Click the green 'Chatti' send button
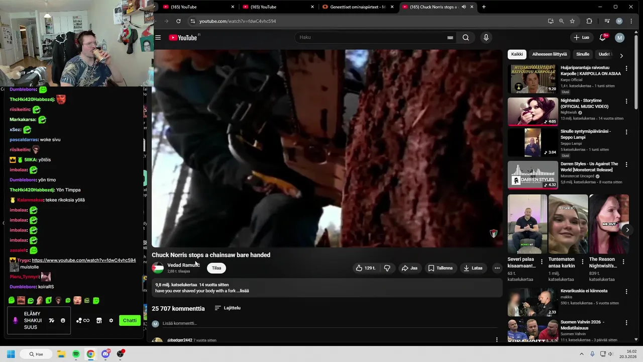The width and height of the screenshot is (643, 362). pyautogui.click(x=130, y=320)
